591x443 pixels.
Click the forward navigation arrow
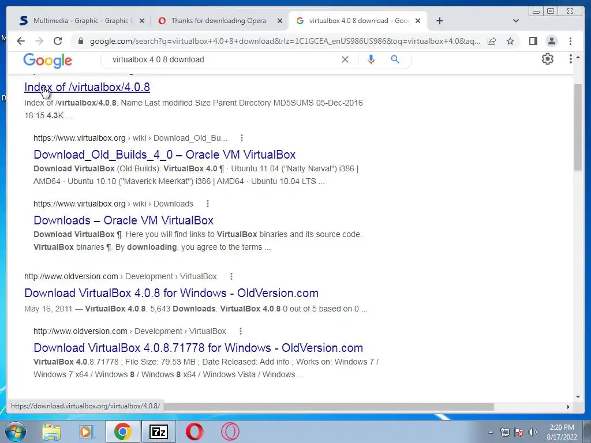click(39, 41)
